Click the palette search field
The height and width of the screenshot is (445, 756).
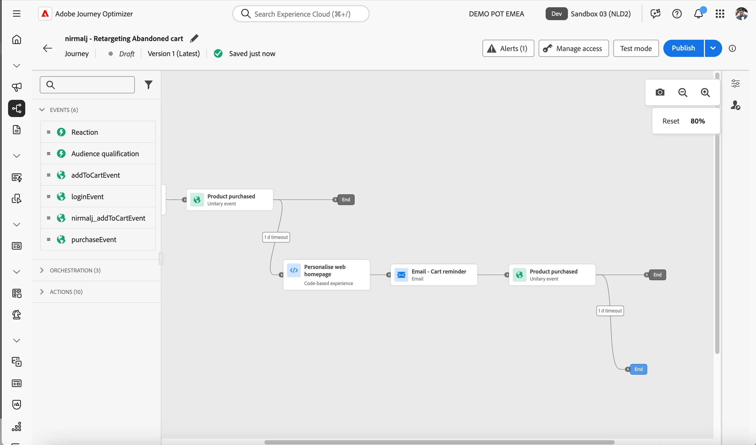pos(87,85)
